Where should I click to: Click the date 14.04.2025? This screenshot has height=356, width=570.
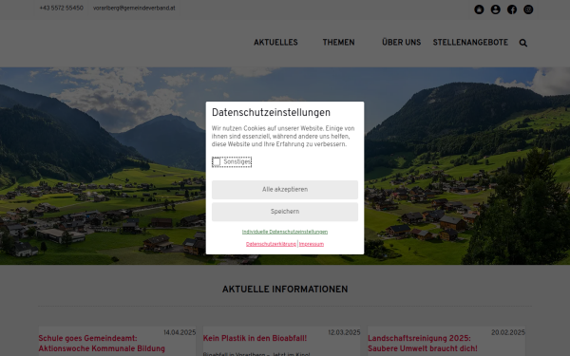[x=180, y=333]
